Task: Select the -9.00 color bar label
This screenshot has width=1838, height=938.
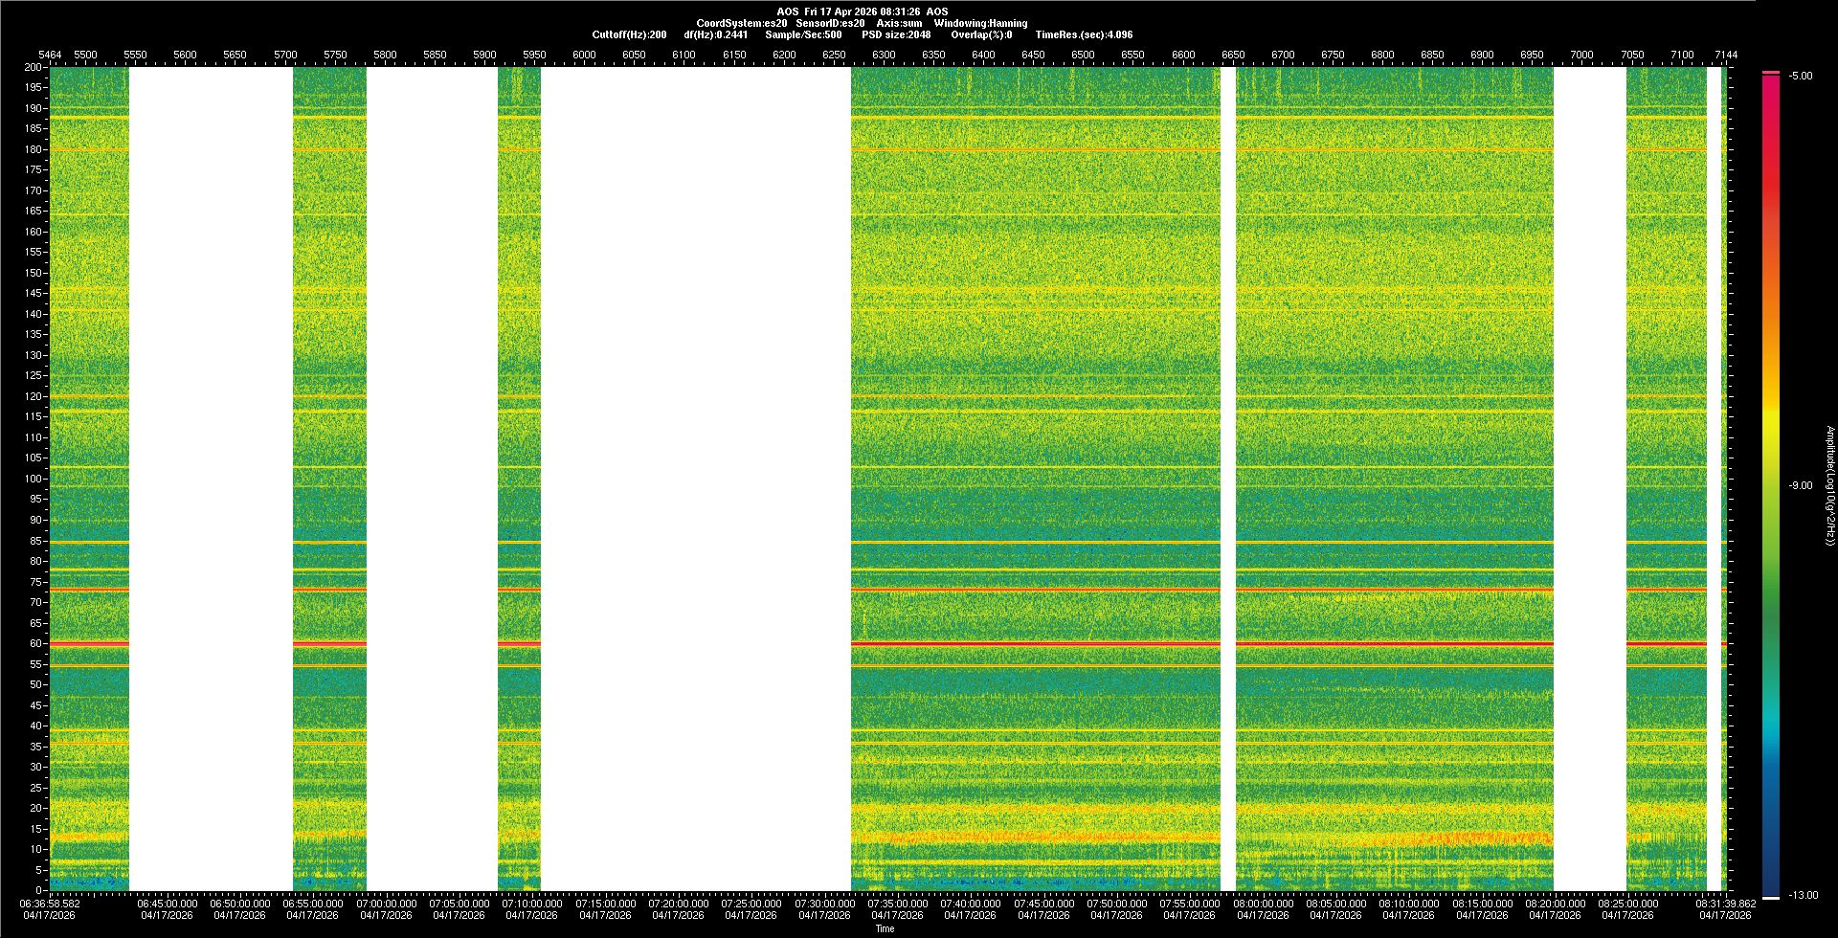Action: coord(1800,486)
